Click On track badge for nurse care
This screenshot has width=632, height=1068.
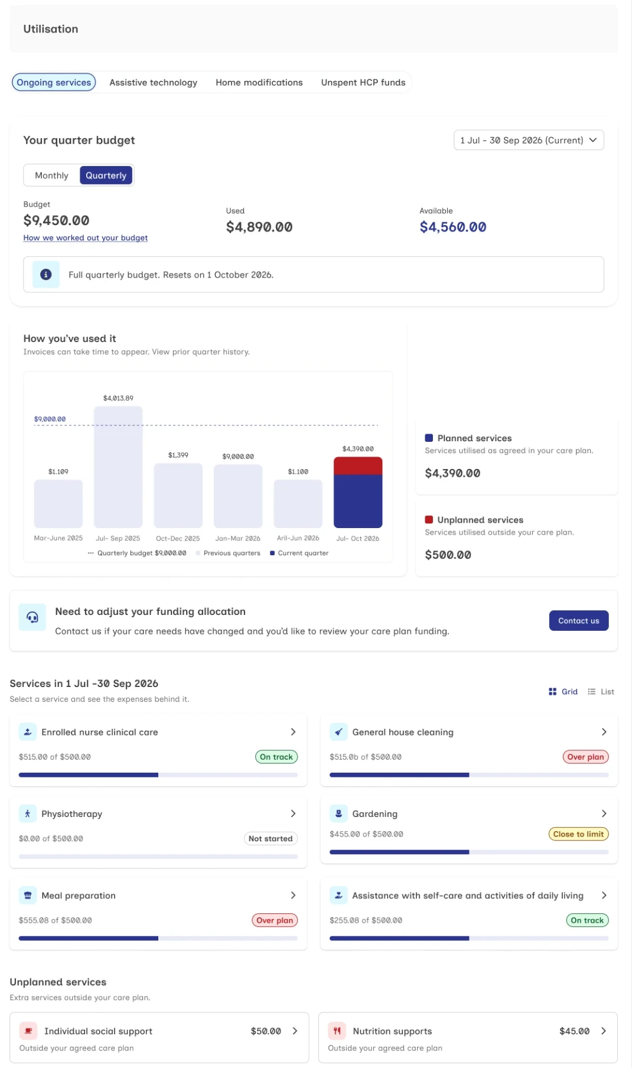[x=276, y=757]
